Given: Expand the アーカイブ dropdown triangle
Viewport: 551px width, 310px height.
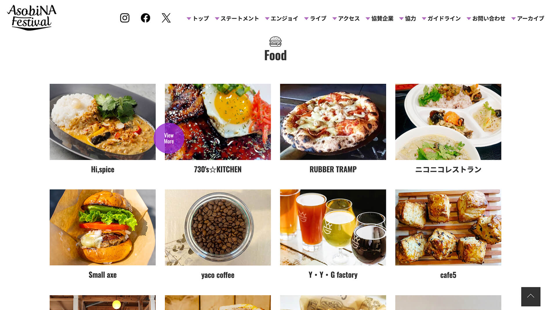Looking at the screenshot, I should point(513,19).
